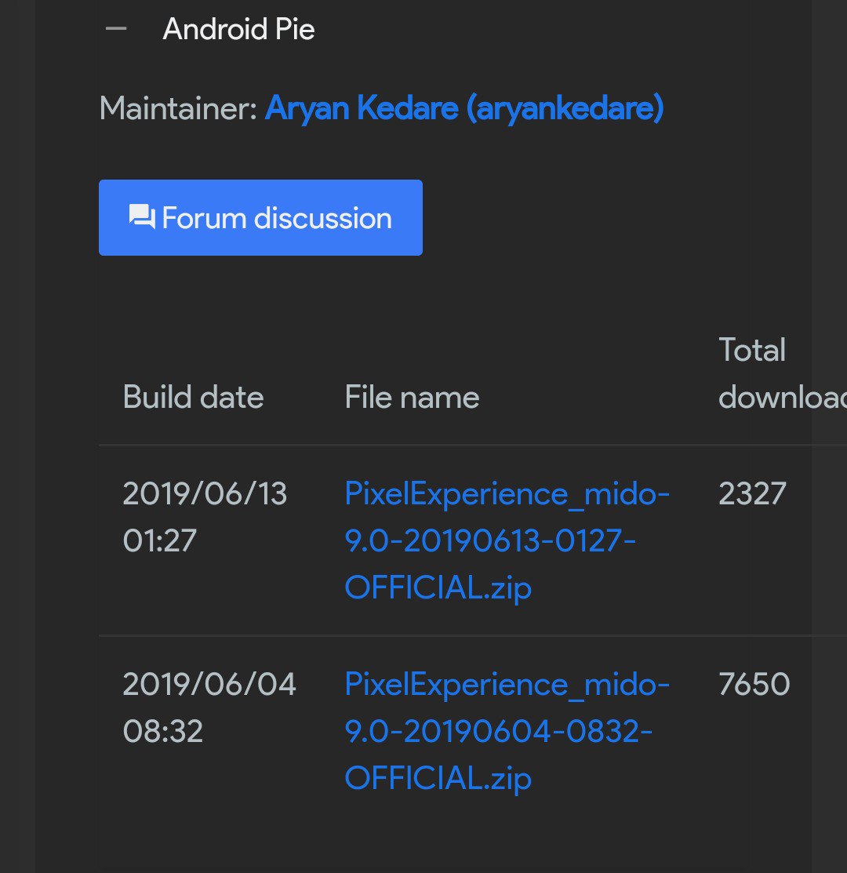This screenshot has height=873, width=847.
Task: Collapse the Android Pie section
Action: pos(116,29)
